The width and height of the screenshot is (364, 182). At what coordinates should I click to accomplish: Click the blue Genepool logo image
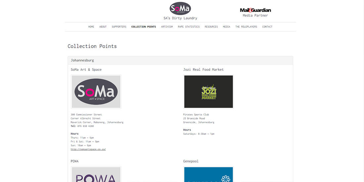click(208, 174)
